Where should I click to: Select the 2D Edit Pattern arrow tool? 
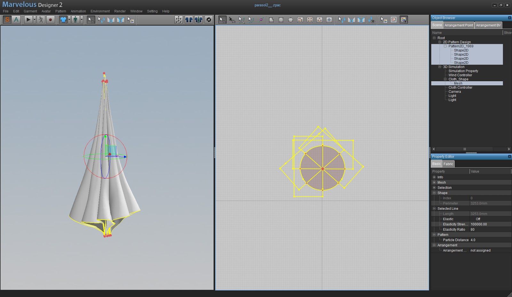[x=222, y=20]
